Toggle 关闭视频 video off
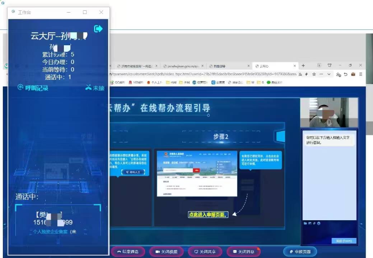This screenshot has height=258, width=373. pos(166,251)
